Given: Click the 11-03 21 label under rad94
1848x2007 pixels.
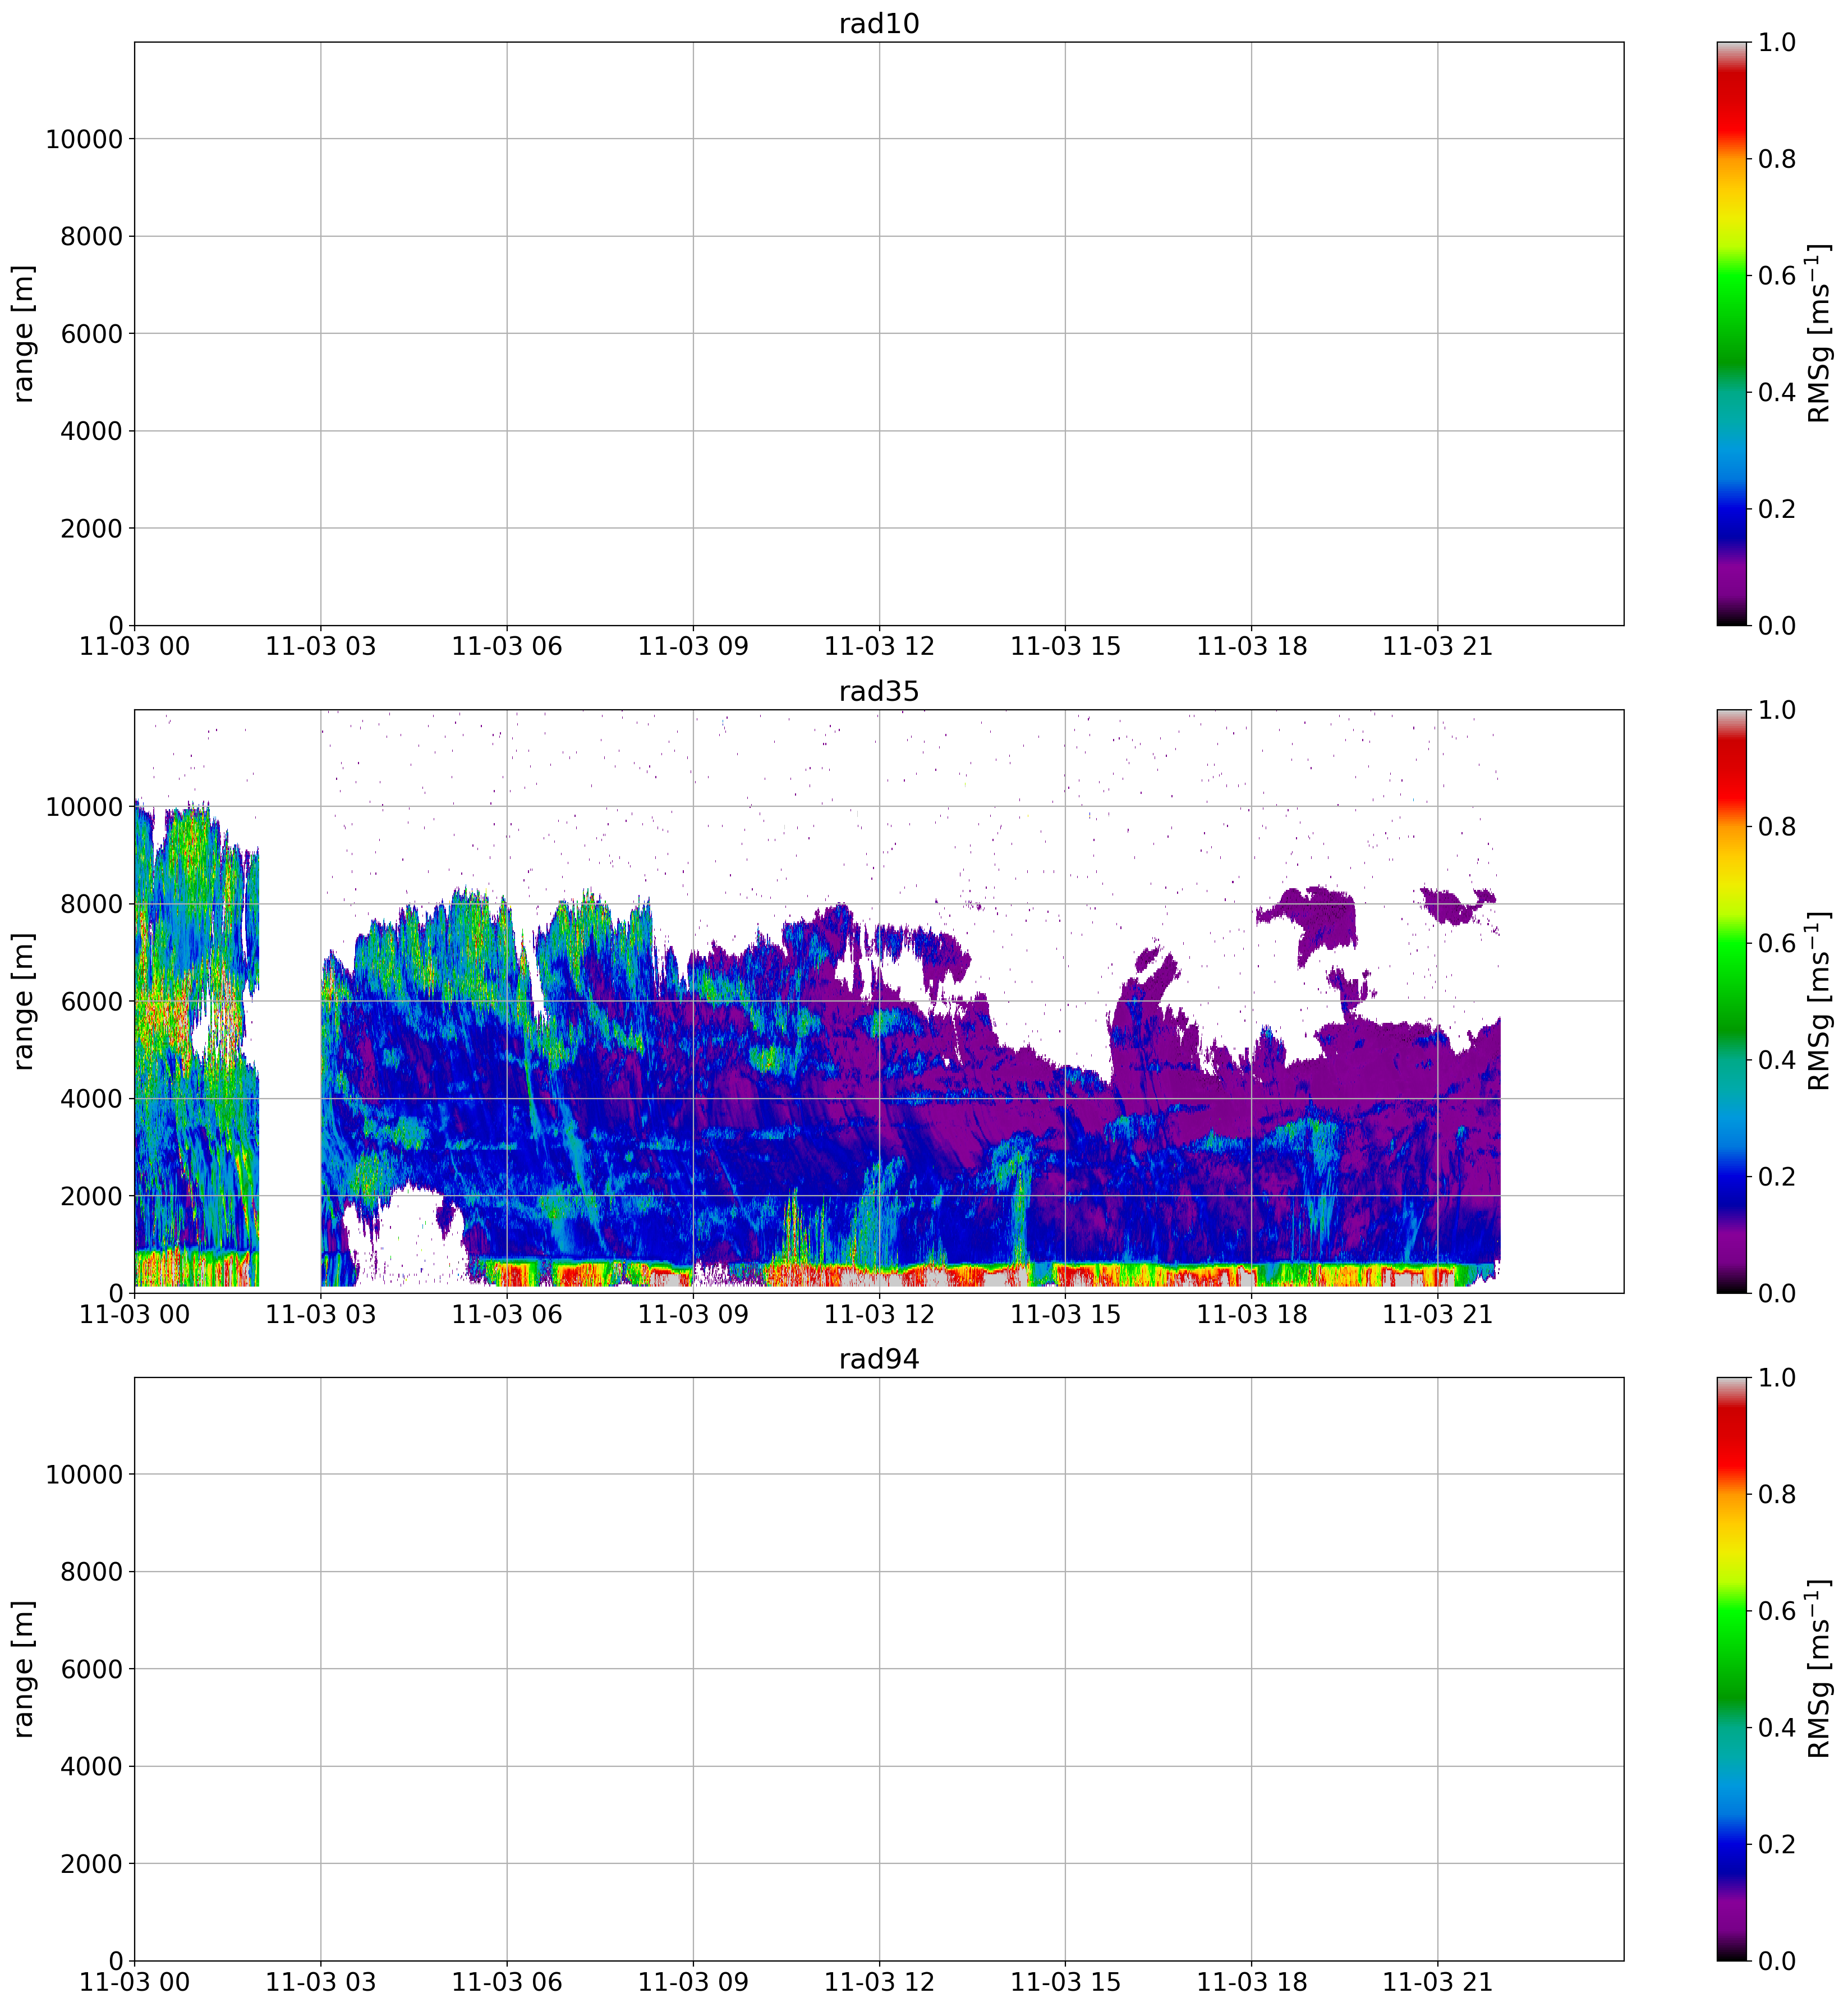Looking at the screenshot, I should (1437, 1982).
